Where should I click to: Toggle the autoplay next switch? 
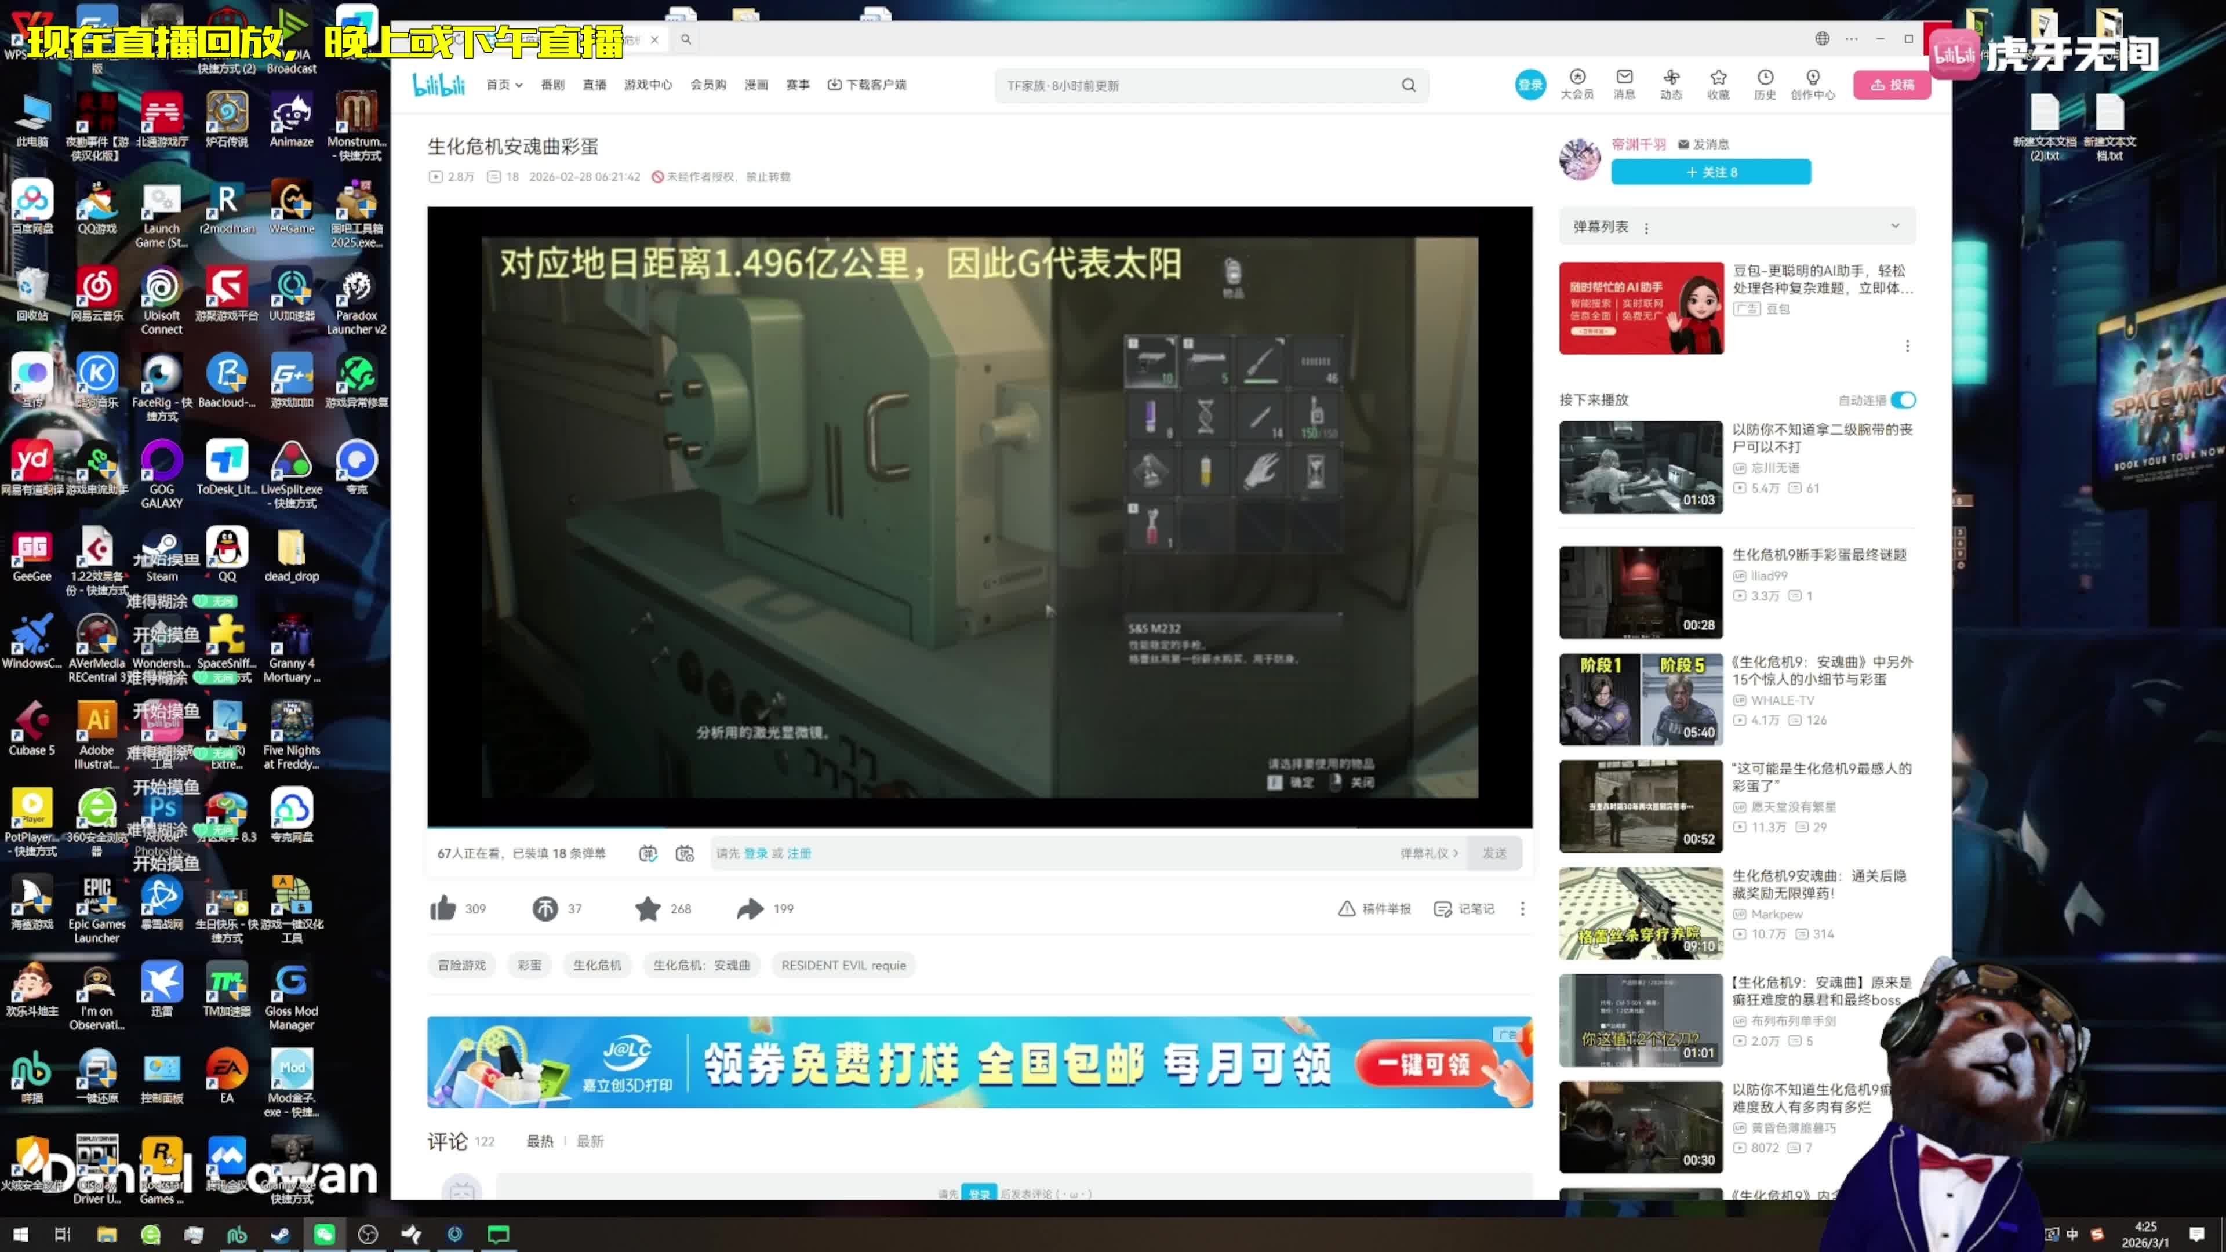[1903, 400]
